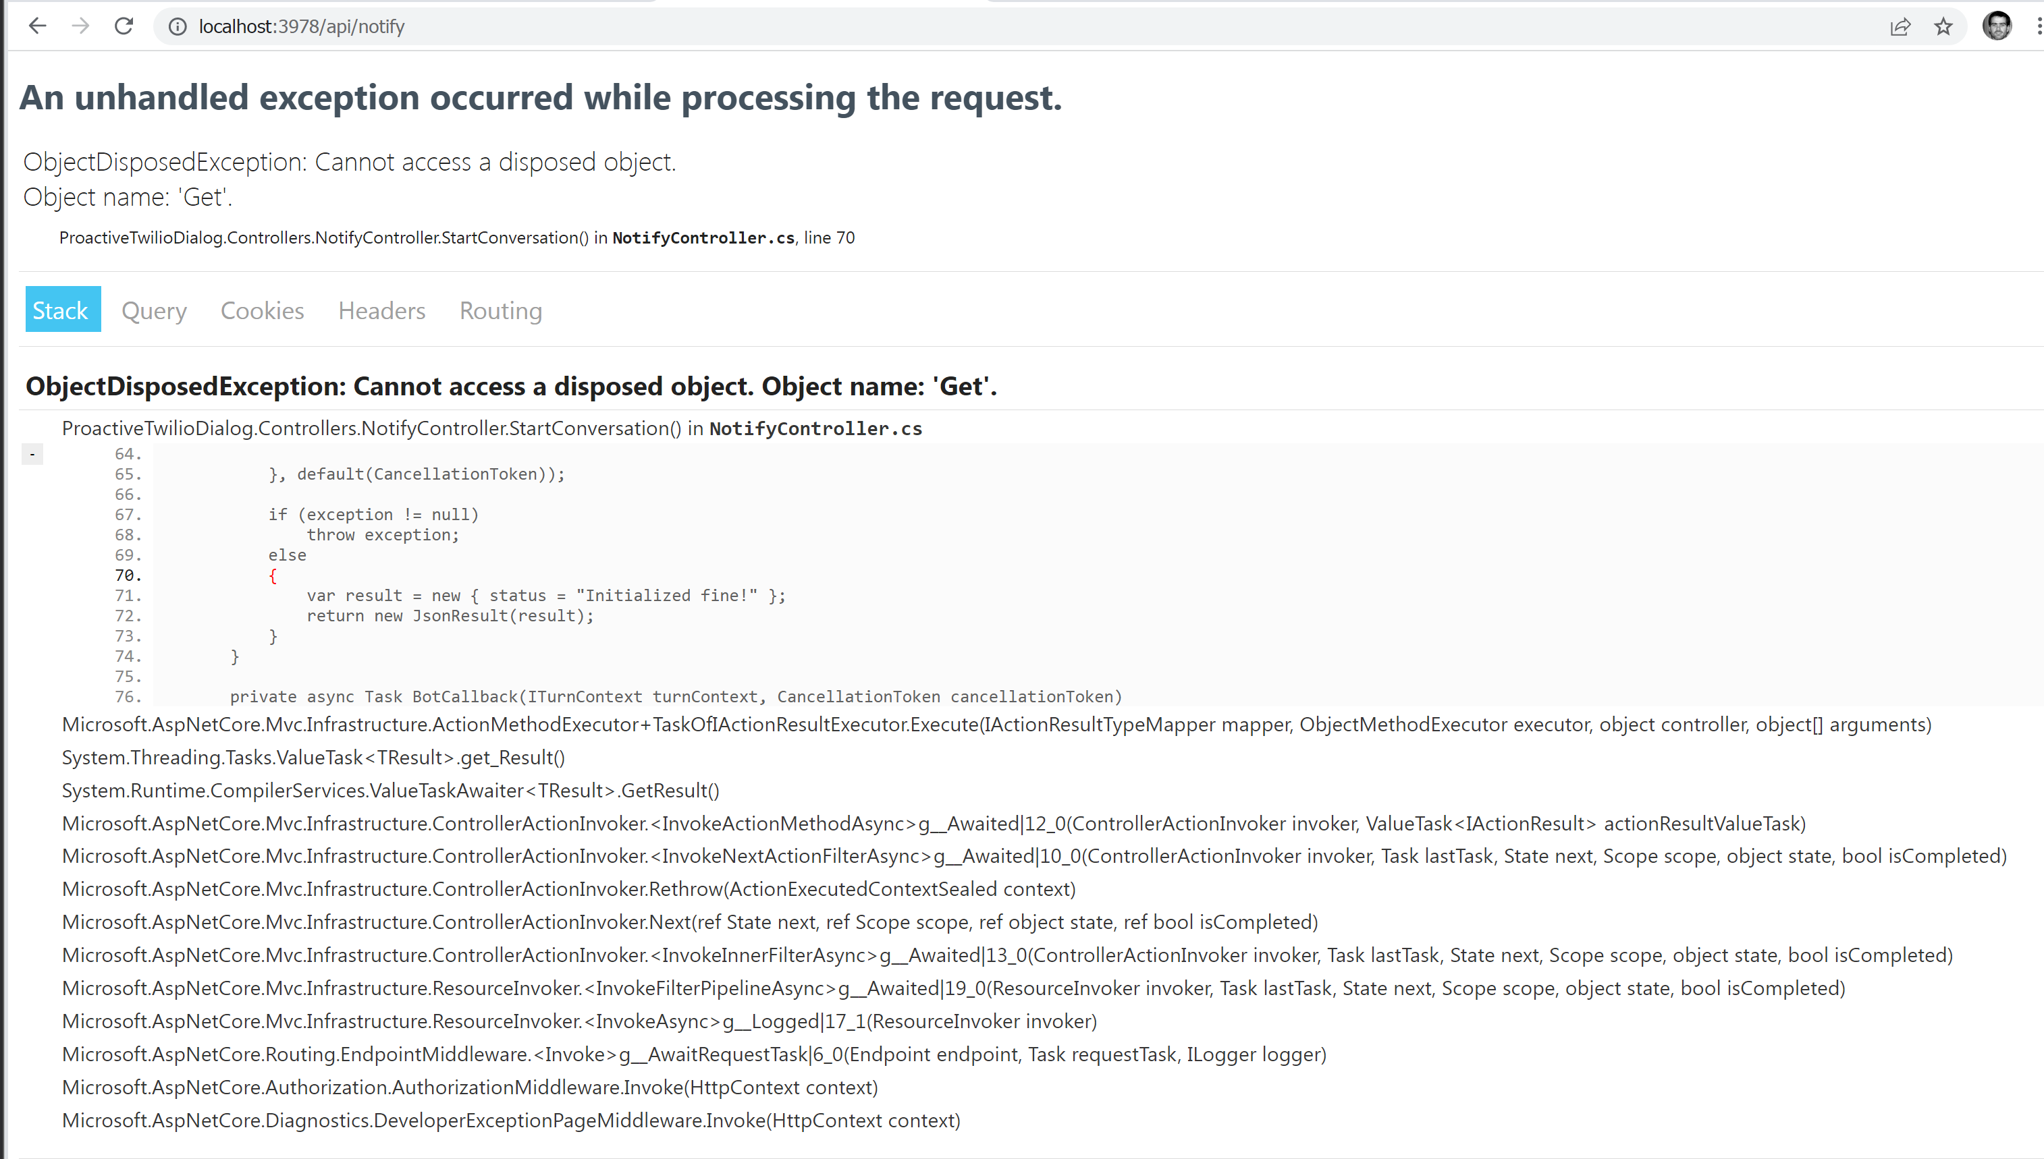The image size is (2044, 1159).
Task: Open the browser three-dot options menu
Action: pyautogui.click(x=2038, y=26)
